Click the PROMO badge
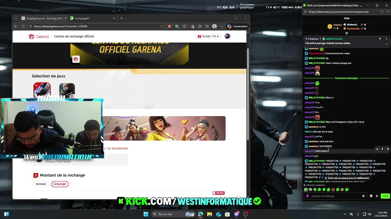This screenshot has width=391, height=219. click(x=218, y=193)
